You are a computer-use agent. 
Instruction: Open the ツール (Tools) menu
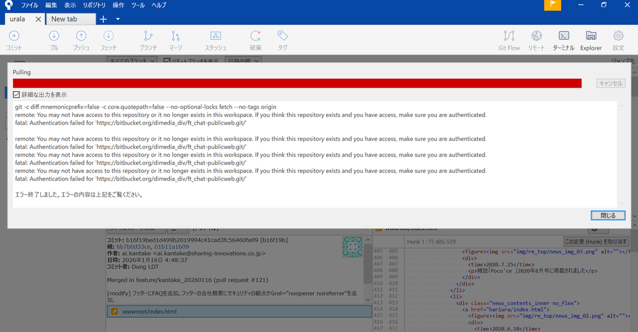click(138, 5)
